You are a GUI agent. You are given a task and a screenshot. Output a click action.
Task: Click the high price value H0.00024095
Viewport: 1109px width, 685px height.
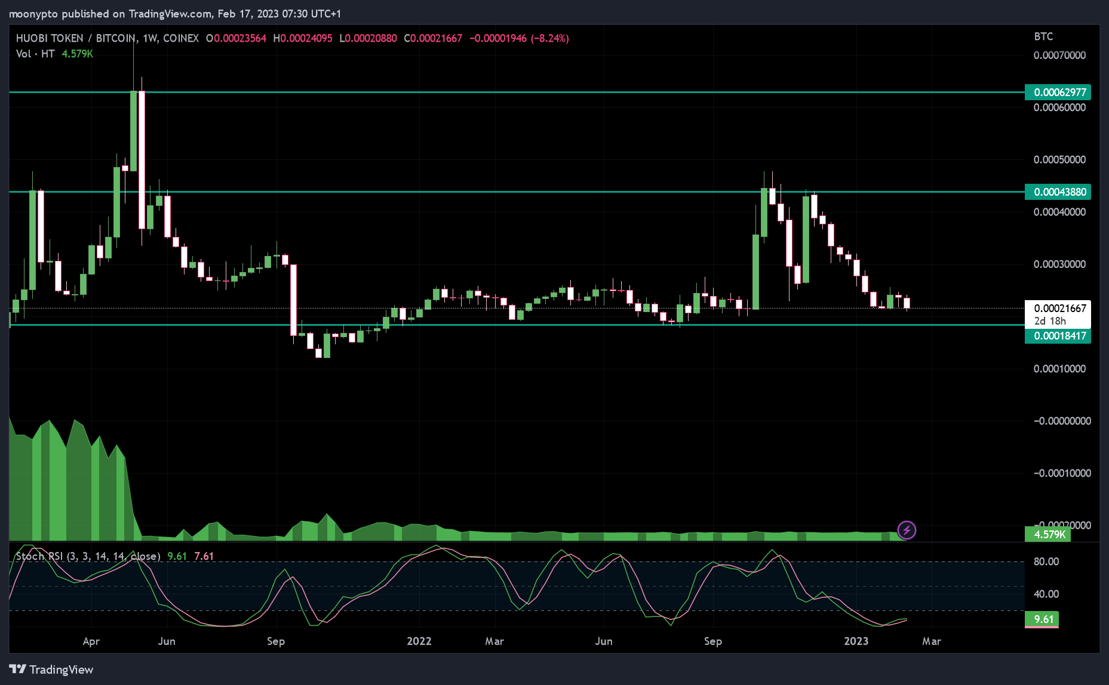pos(303,38)
